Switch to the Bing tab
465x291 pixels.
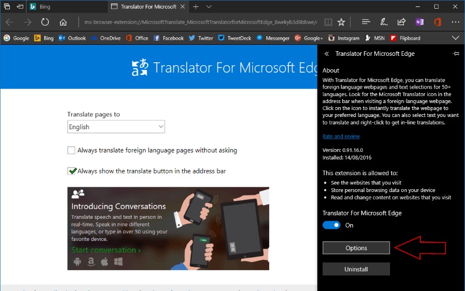(x=67, y=6)
